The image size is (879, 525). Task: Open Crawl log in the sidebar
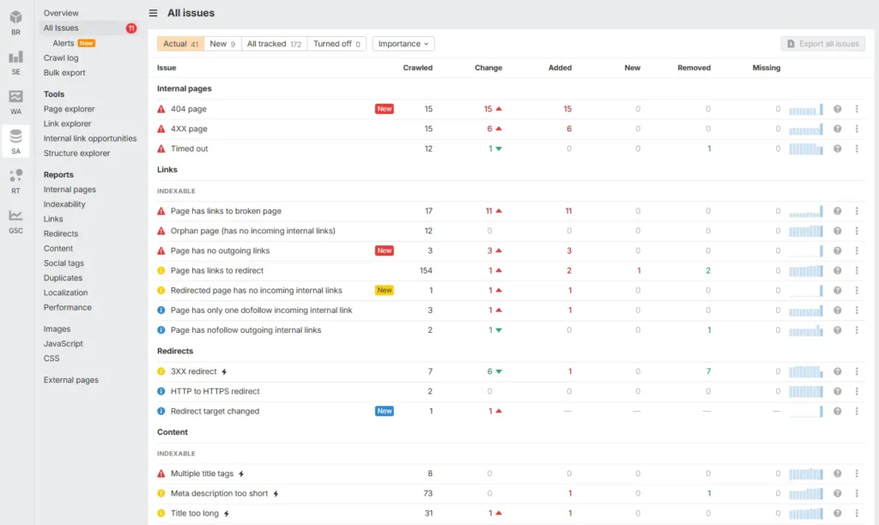pyautogui.click(x=61, y=57)
